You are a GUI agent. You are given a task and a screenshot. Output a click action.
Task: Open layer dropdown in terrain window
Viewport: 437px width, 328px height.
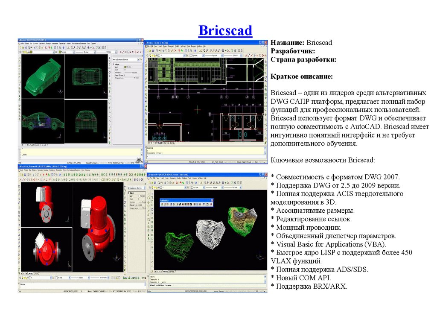click(186, 187)
